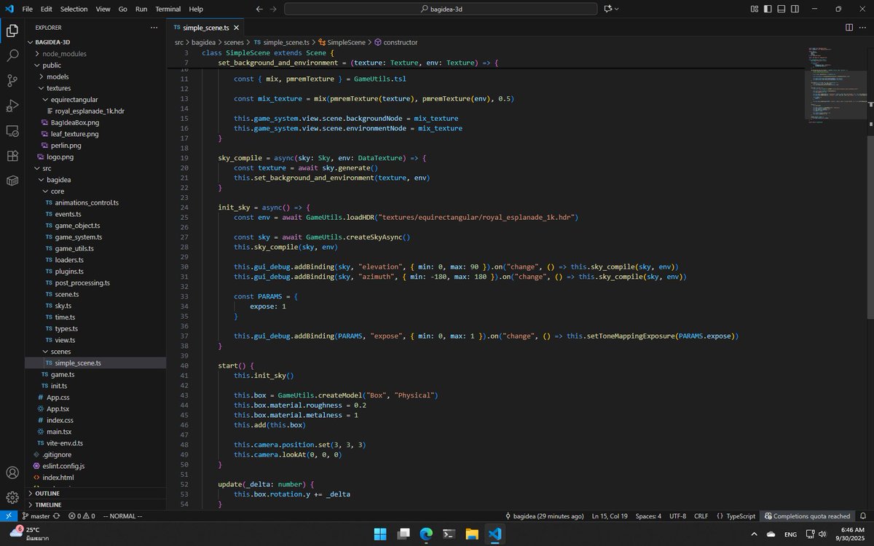Open Remote Explorer in activity bar
874x546 pixels.
(12, 131)
